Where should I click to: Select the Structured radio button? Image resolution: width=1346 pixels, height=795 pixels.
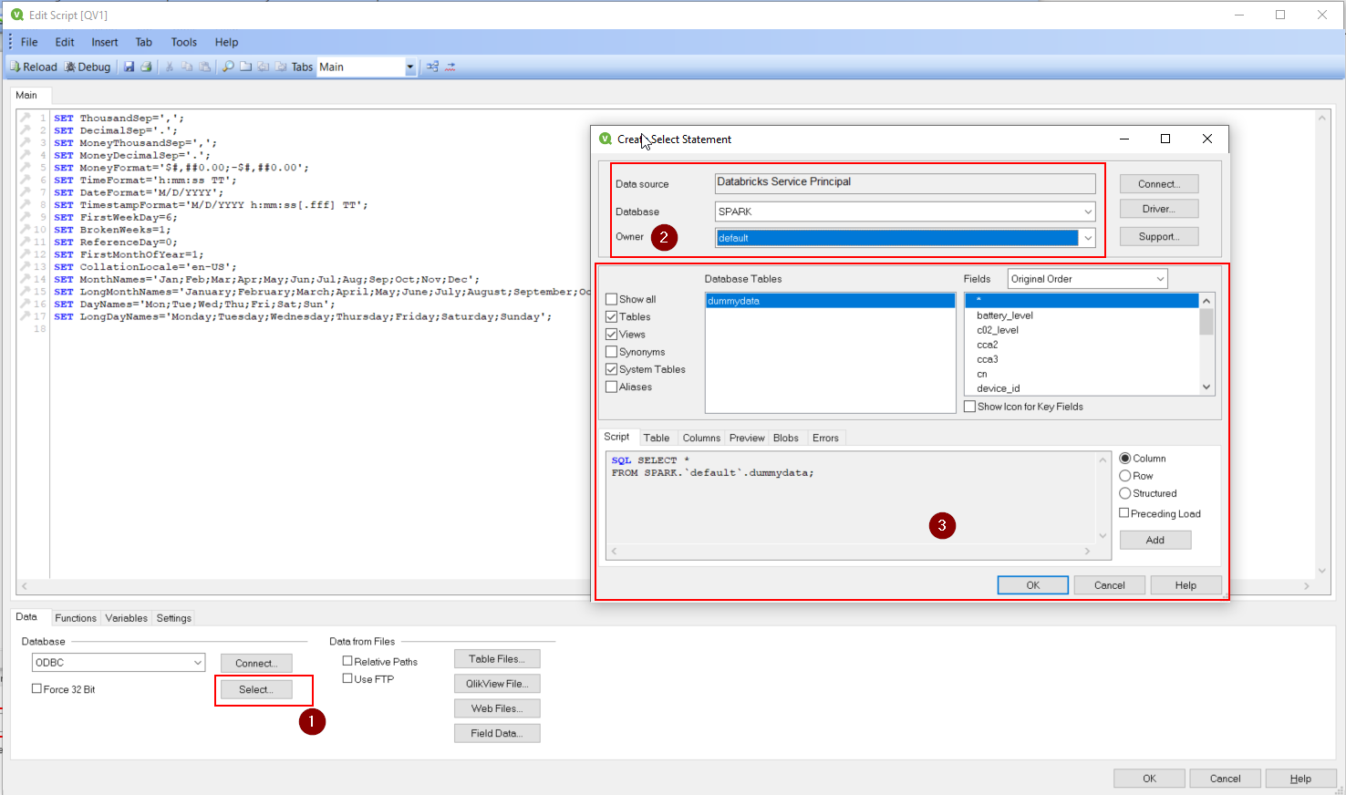[x=1125, y=493]
